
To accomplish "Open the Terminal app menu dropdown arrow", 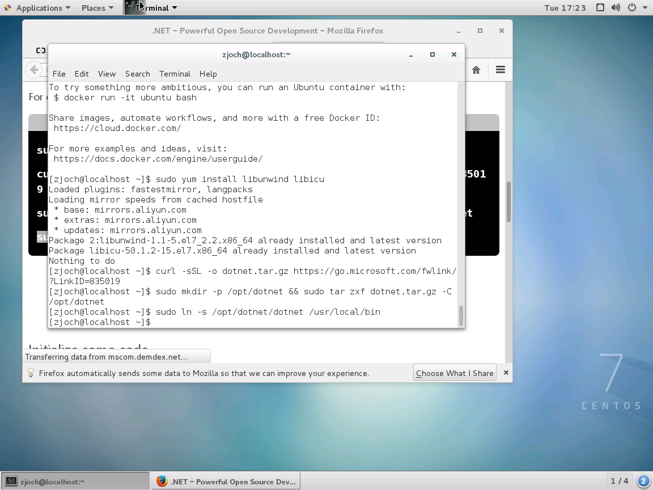I will click(175, 8).
